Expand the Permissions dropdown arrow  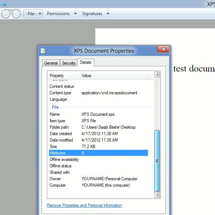[x=75, y=14]
